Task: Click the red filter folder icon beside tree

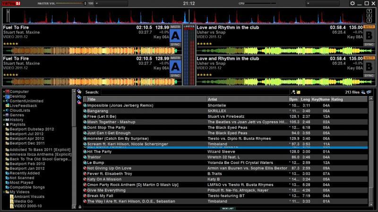Action: click(x=79, y=102)
